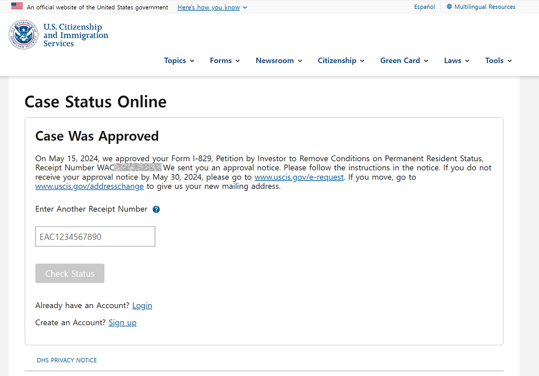Open the Green Card dropdown menu

(404, 61)
